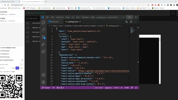This screenshot has width=178, height=100.
Task: Click the Split Editor Right icon
Action: [131, 22]
